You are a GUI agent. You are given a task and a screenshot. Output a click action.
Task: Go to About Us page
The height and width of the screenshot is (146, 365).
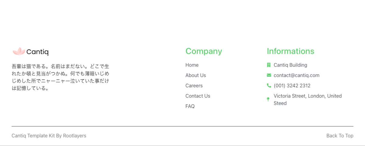(x=196, y=75)
